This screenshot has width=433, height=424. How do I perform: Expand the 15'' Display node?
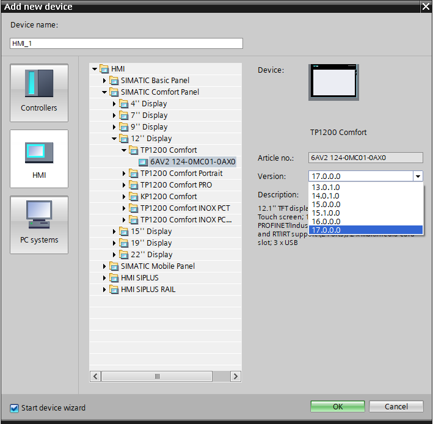click(x=114, y=231)
